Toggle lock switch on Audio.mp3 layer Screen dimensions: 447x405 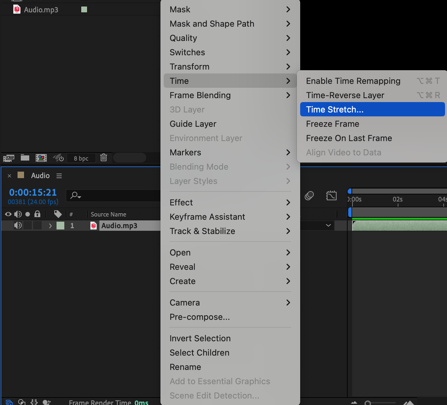point(38,226)
